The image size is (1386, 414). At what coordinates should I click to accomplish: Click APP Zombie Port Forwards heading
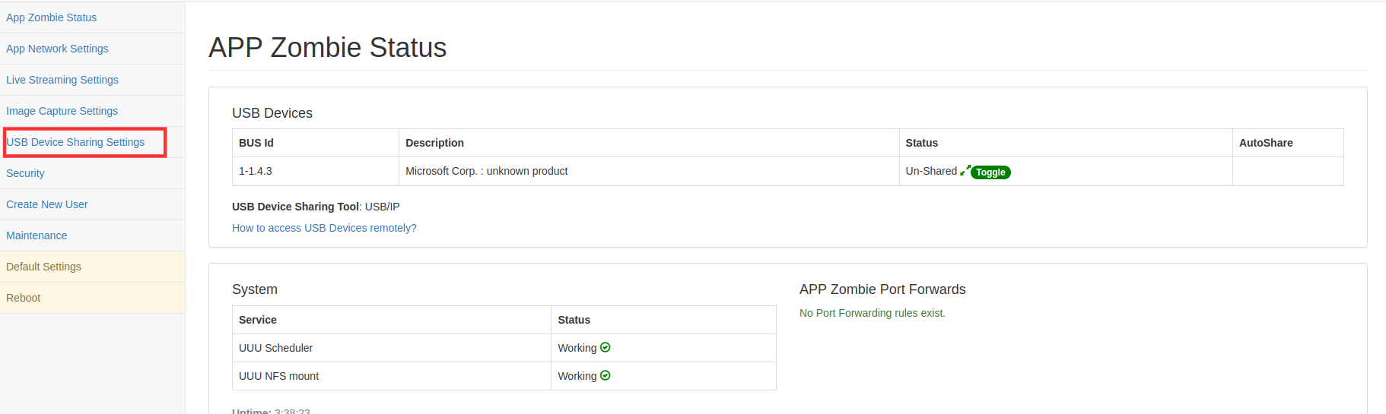[882, 289]
